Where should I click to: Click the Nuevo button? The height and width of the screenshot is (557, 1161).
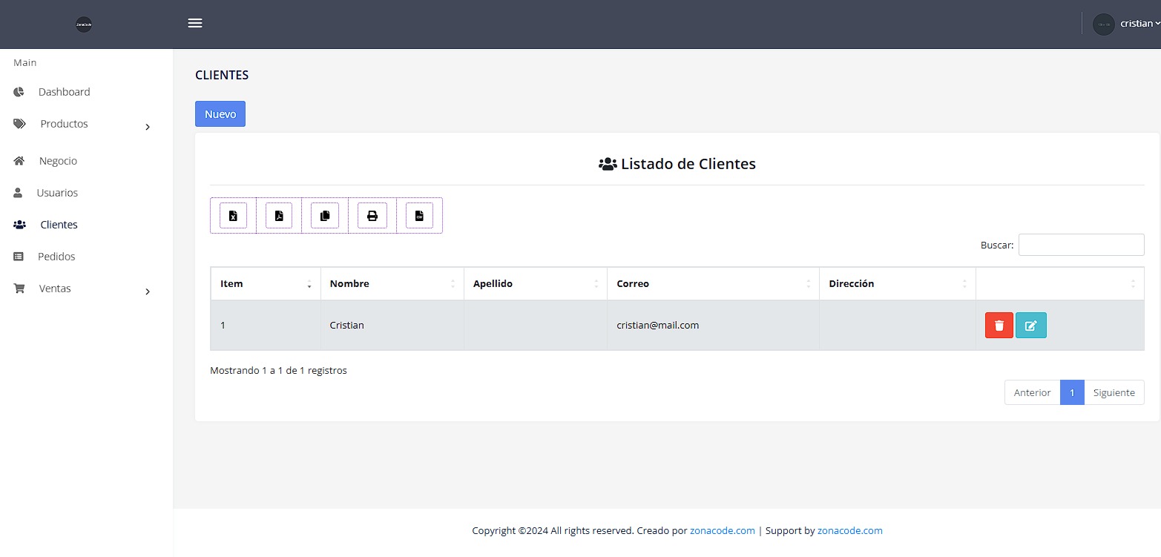(220, 114)
